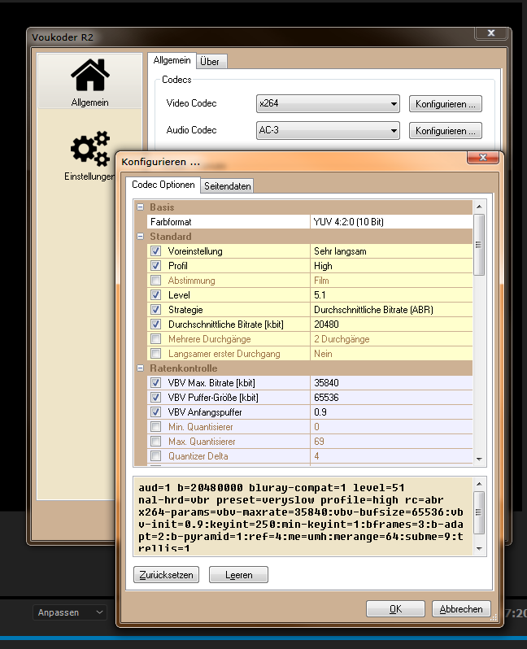This screenshot has height=649, width=527.
Task: Uncheck the Voreinstellung checkbox
Action: click(155, 251)
